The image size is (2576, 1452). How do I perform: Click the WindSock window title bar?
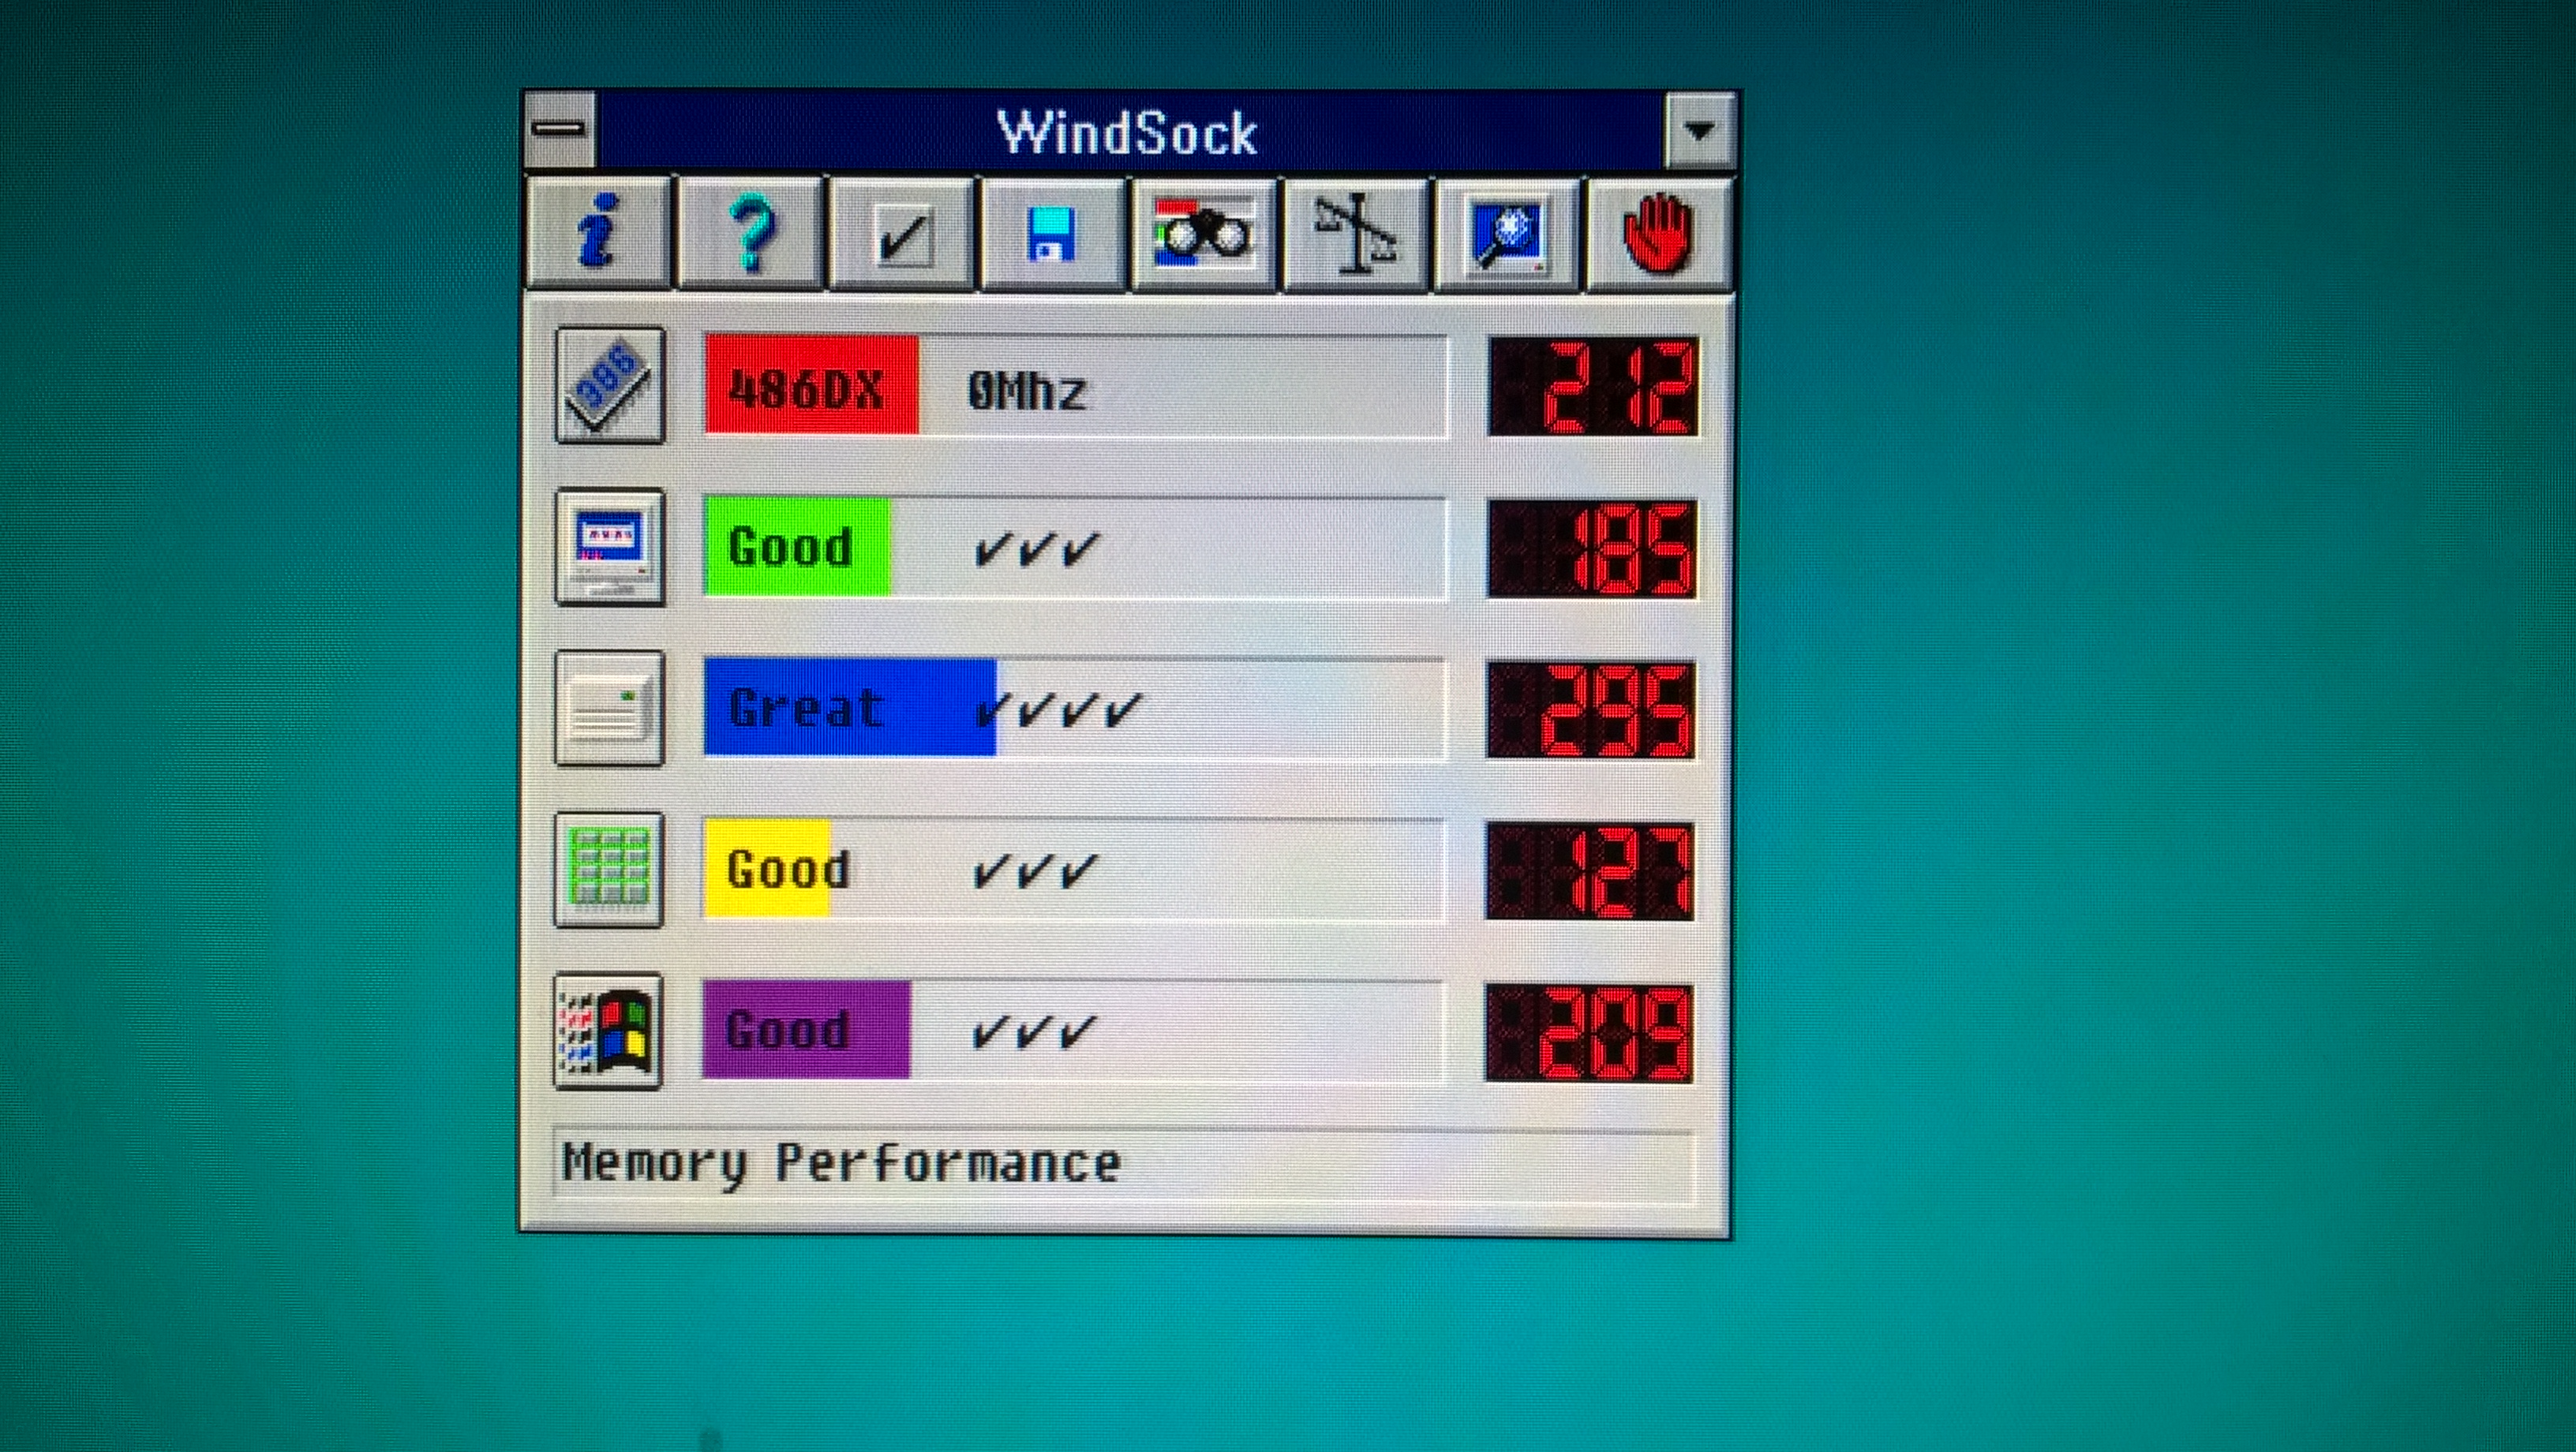(1130, 130)
